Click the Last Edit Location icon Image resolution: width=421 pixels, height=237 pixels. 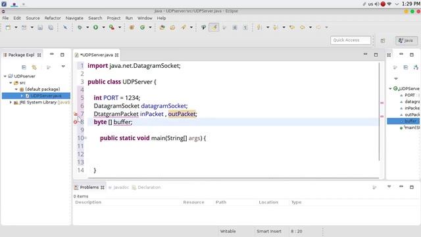click(292, 28)
